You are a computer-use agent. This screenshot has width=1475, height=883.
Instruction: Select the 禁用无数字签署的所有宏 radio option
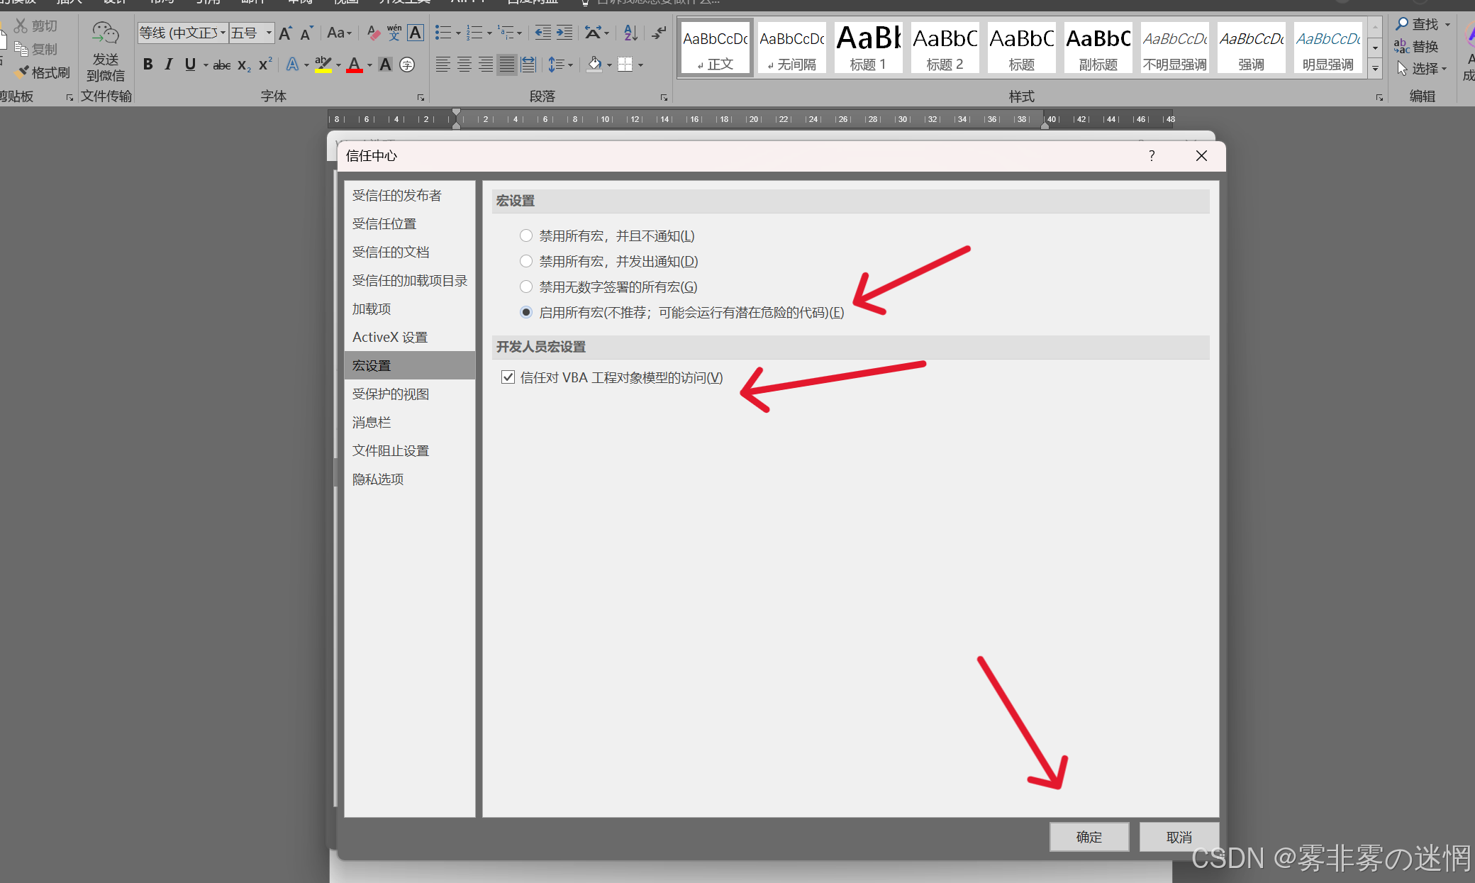(526, 287)
